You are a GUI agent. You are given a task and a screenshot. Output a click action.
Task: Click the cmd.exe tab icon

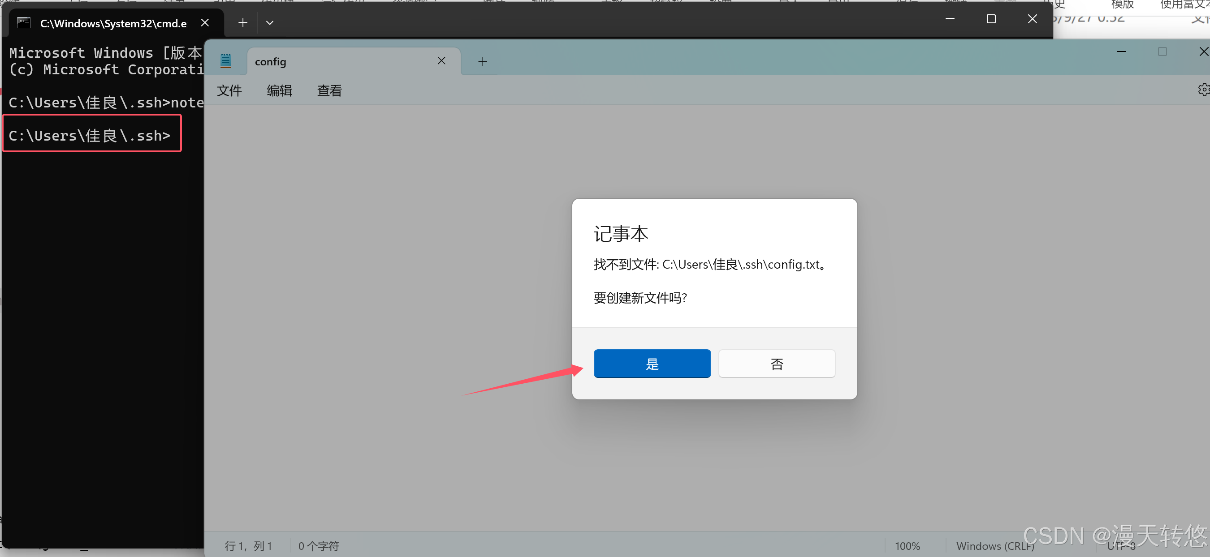point(23,22)
